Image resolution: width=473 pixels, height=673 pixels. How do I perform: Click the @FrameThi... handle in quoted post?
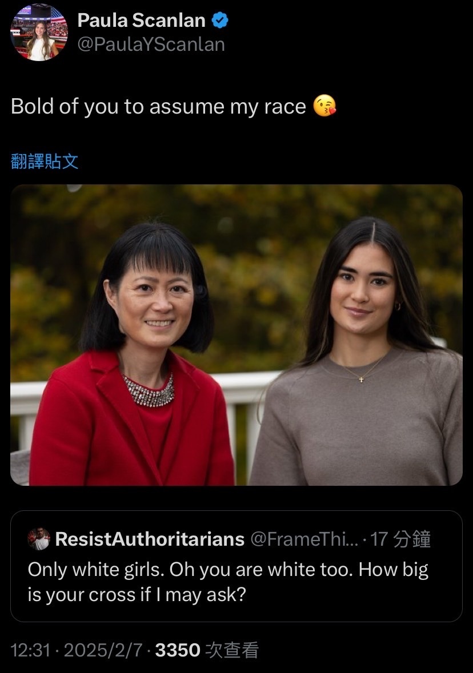click(x=304, y=539)
